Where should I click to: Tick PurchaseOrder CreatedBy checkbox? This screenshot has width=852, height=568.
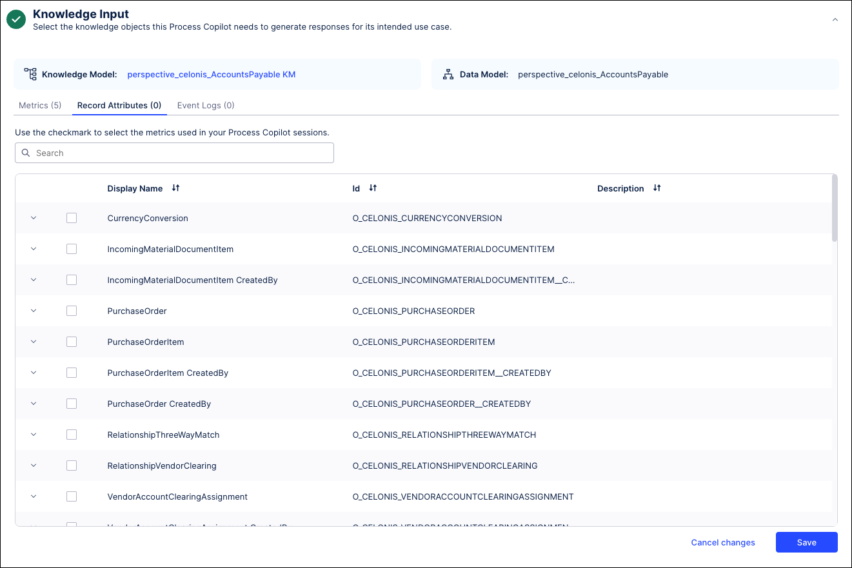click(x=72, y=404)
